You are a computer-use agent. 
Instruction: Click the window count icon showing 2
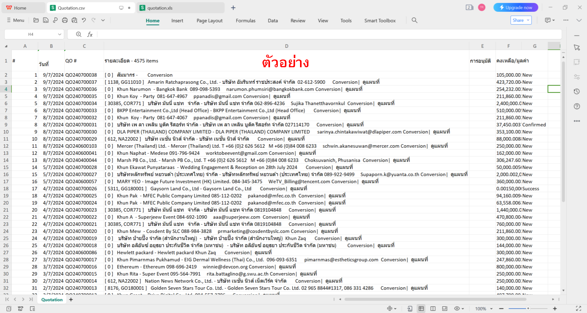(469, 7)
